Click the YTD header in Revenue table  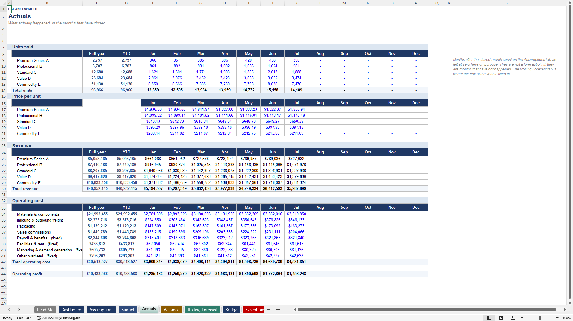click(126, 152)
